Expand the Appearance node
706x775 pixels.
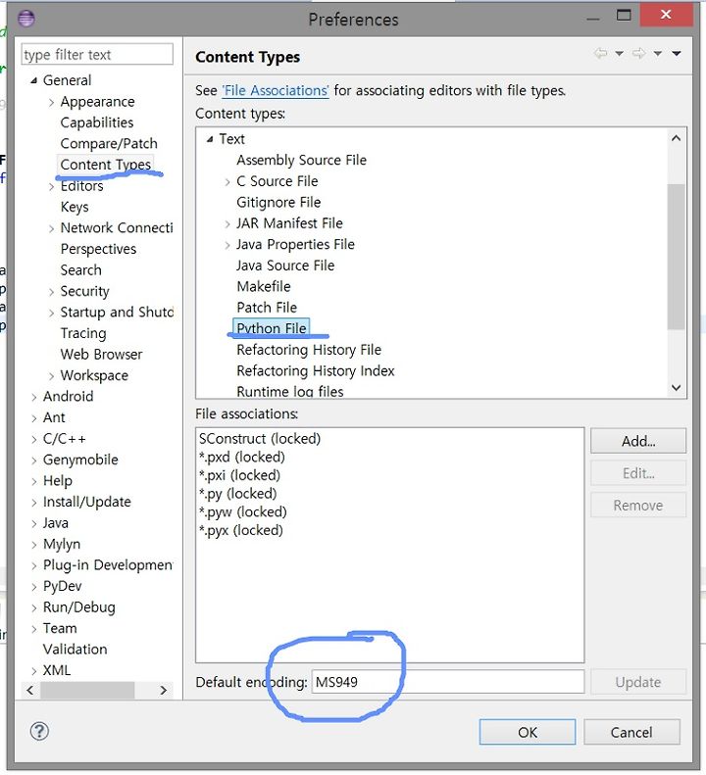pyautogui.click(x=51, y=102)
